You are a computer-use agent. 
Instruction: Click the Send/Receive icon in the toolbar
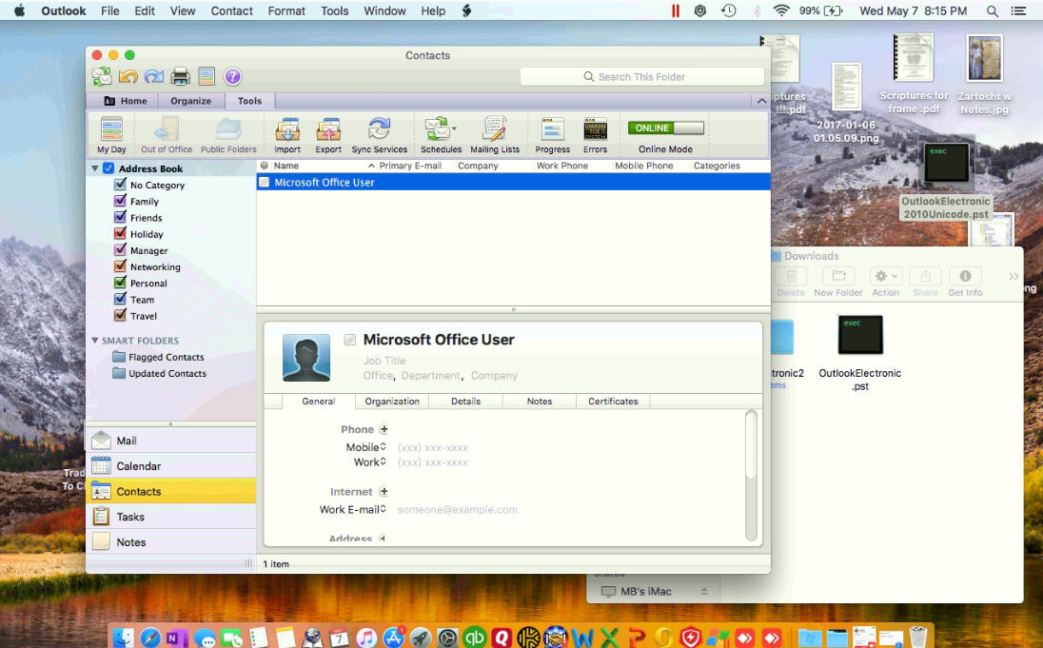102,76
